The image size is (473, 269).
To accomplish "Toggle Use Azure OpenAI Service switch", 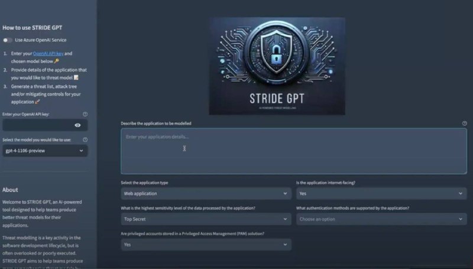I will pyautogui.click(x=8, y=40).
